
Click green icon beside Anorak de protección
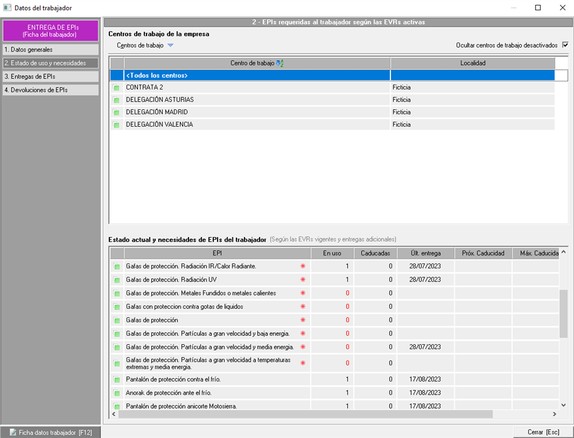point(116,393)
